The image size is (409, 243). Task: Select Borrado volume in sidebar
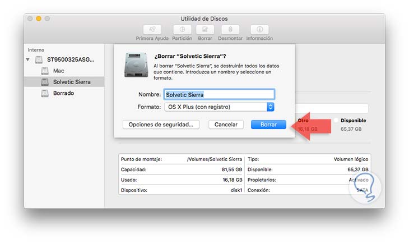click(x=64, y=93)
